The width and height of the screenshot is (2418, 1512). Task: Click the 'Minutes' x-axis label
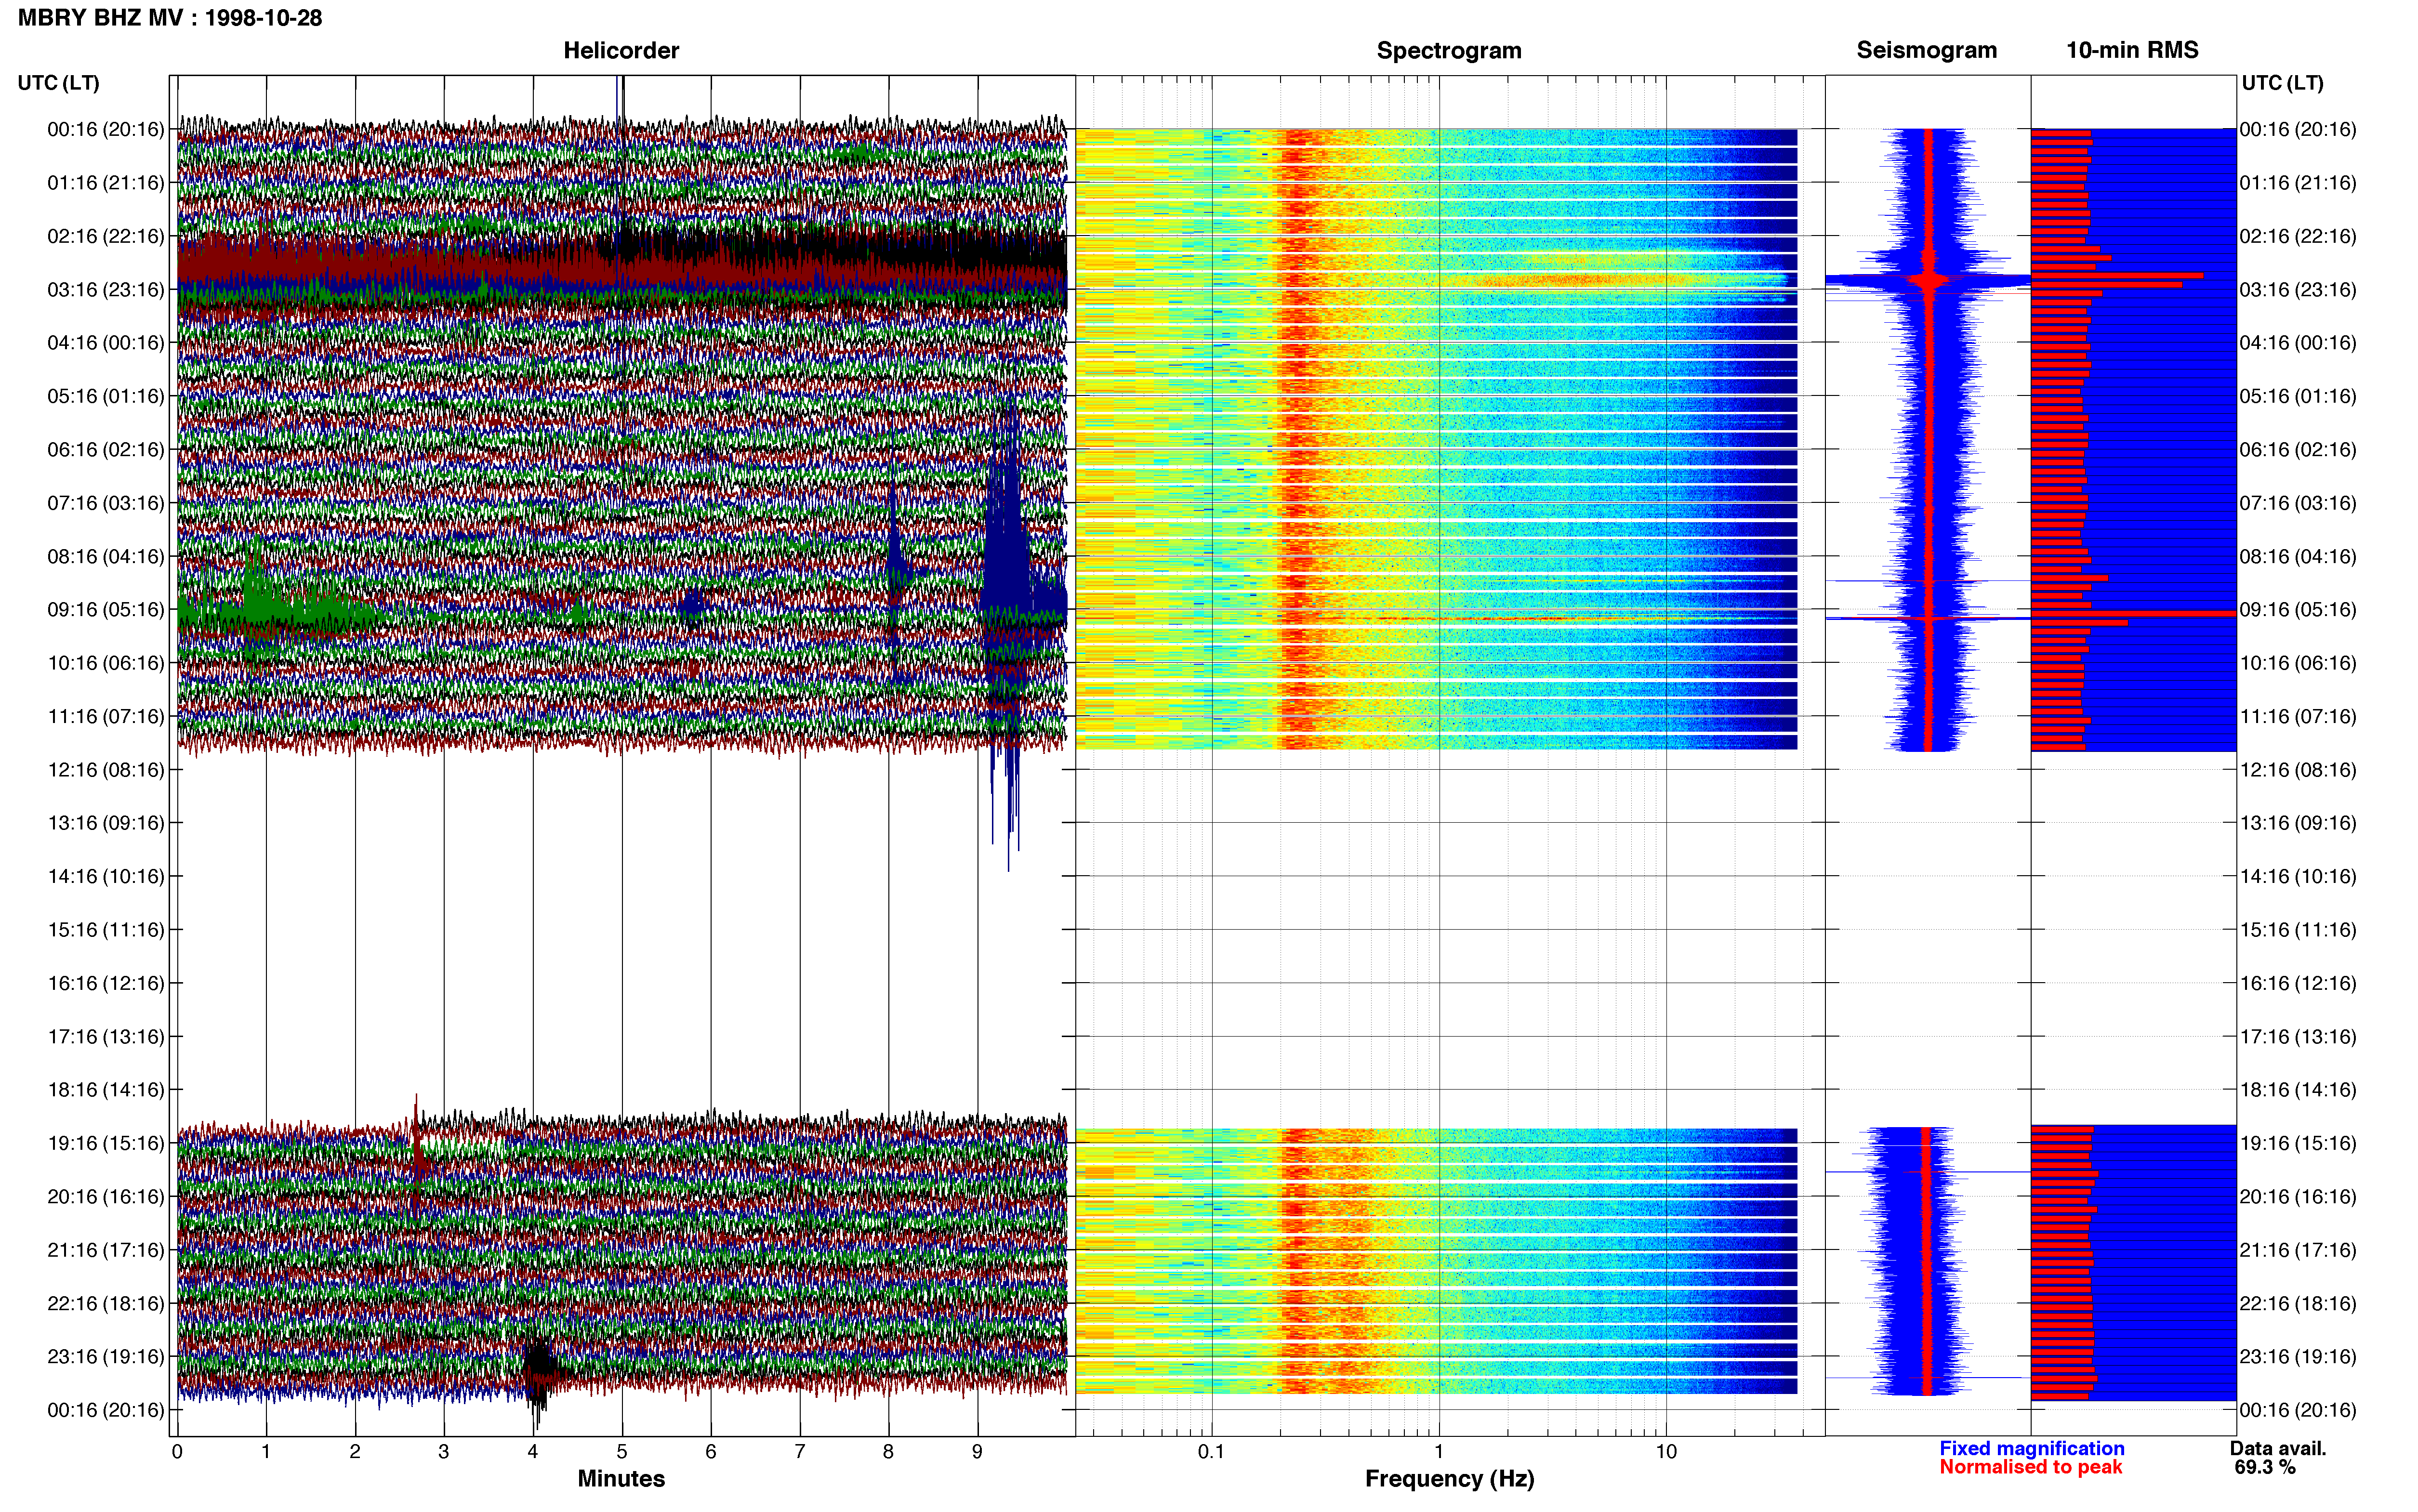tap(621, 1479)
